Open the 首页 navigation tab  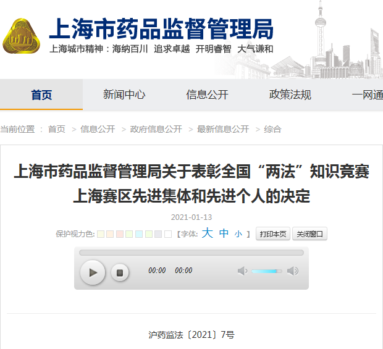[41, 95]
